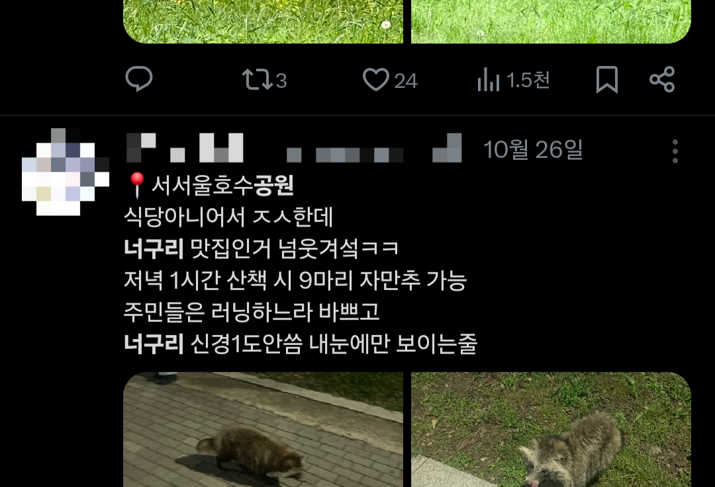715x487 pixels.
Task: Bookmark the post
Action: [607, 80]
